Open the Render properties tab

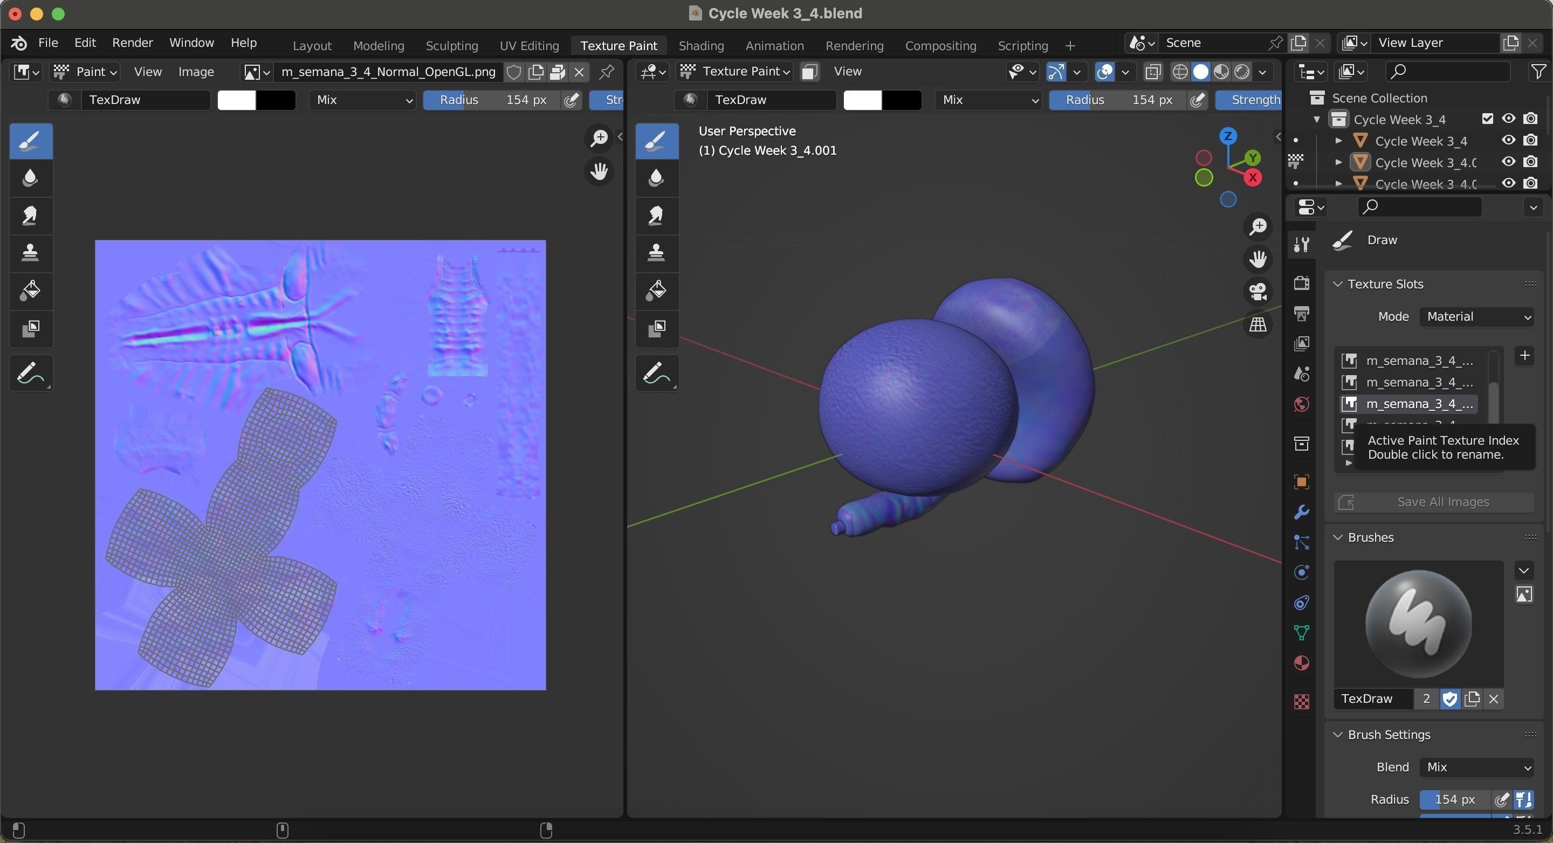coord(1301,282)
